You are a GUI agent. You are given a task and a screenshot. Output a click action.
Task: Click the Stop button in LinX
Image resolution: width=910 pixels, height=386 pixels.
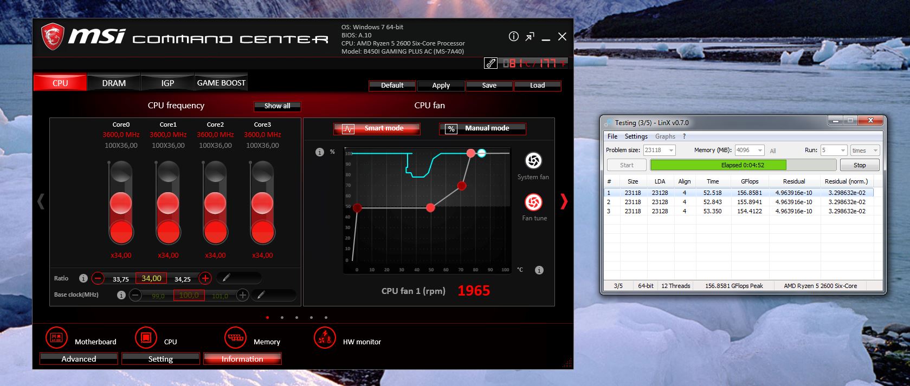[x=860, y=165]
